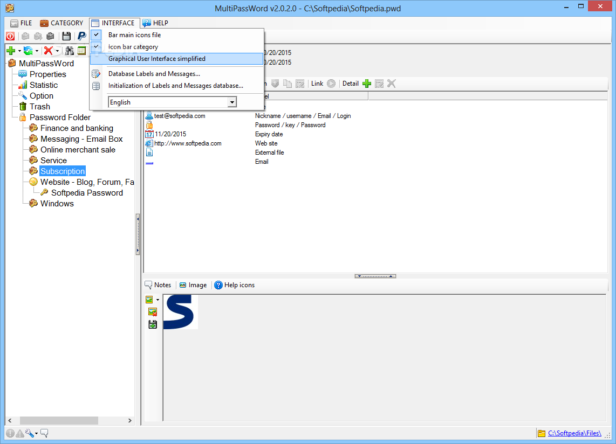The height and width of the screenshot is (444, 616).
Task: Click the green plus add icon in tree toolbar
Action: 11,51
